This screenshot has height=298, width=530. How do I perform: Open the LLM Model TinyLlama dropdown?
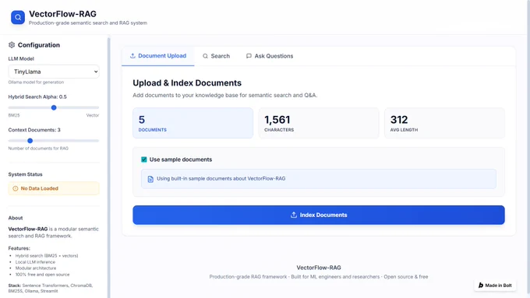tap(54, 72)
